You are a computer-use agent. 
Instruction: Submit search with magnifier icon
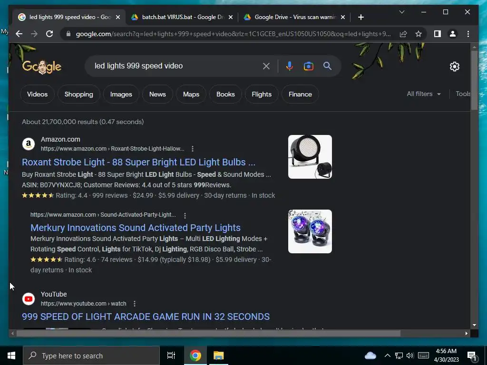[x=327, y=66]
